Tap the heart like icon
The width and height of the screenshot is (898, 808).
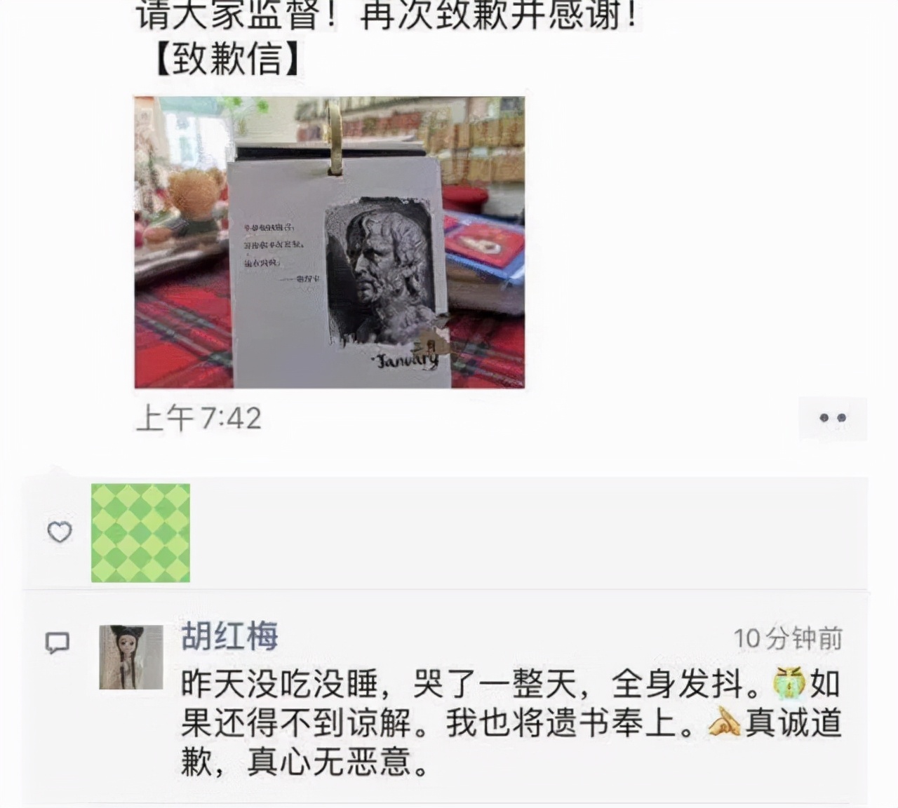pos(60,532)
